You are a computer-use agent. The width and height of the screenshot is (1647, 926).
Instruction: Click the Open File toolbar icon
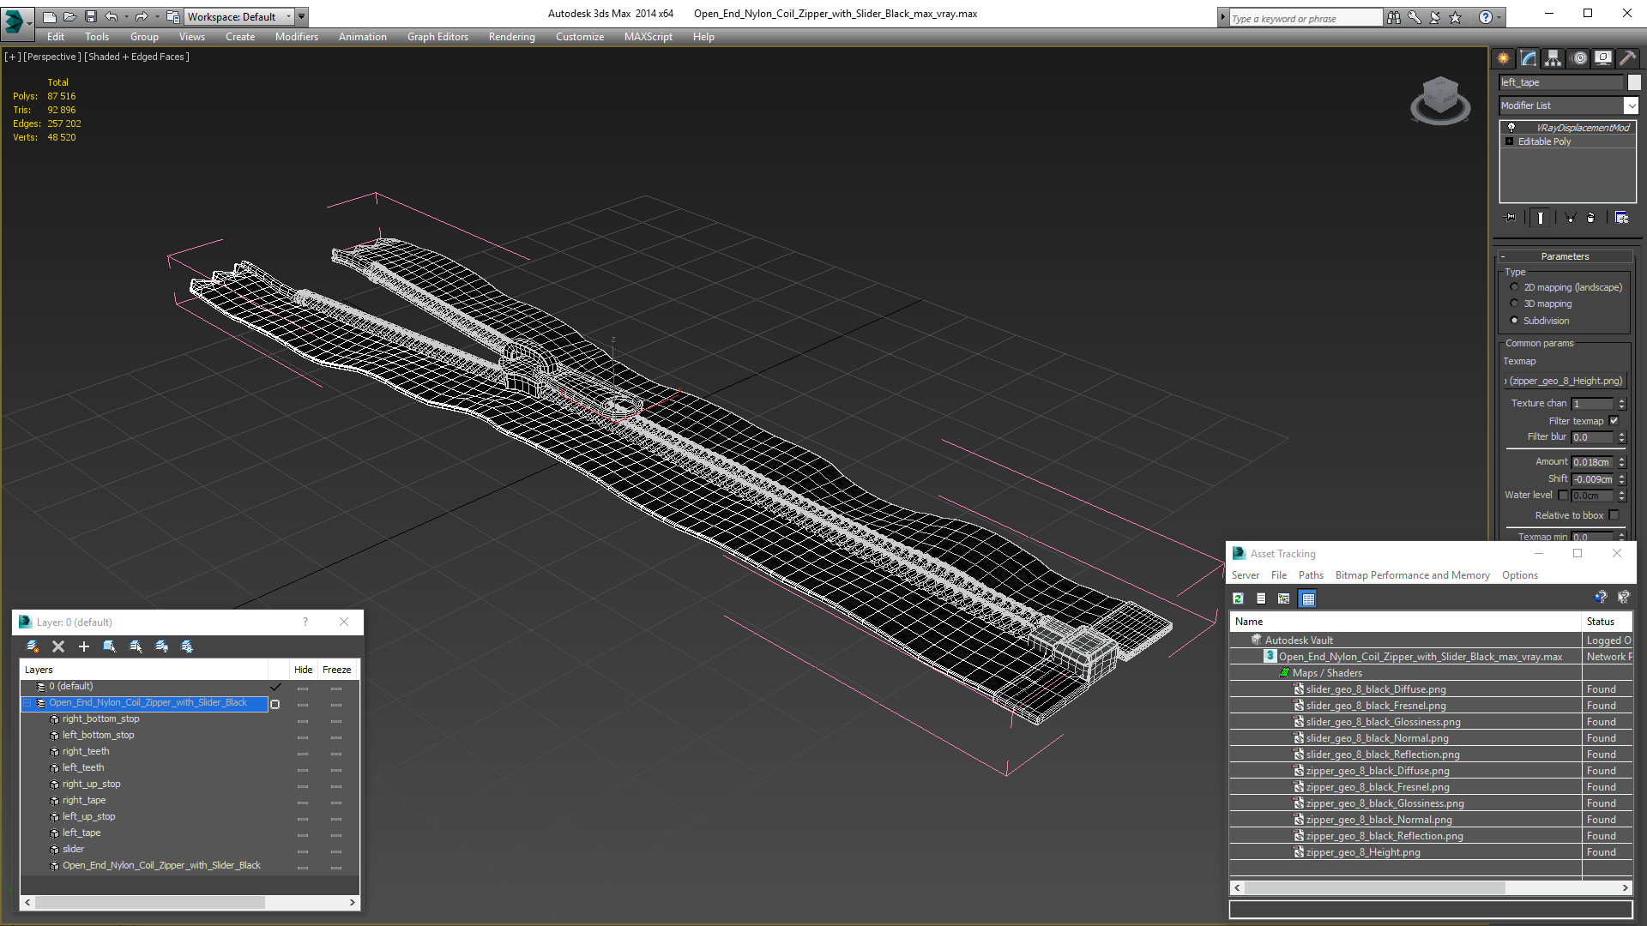click(69, 16)
